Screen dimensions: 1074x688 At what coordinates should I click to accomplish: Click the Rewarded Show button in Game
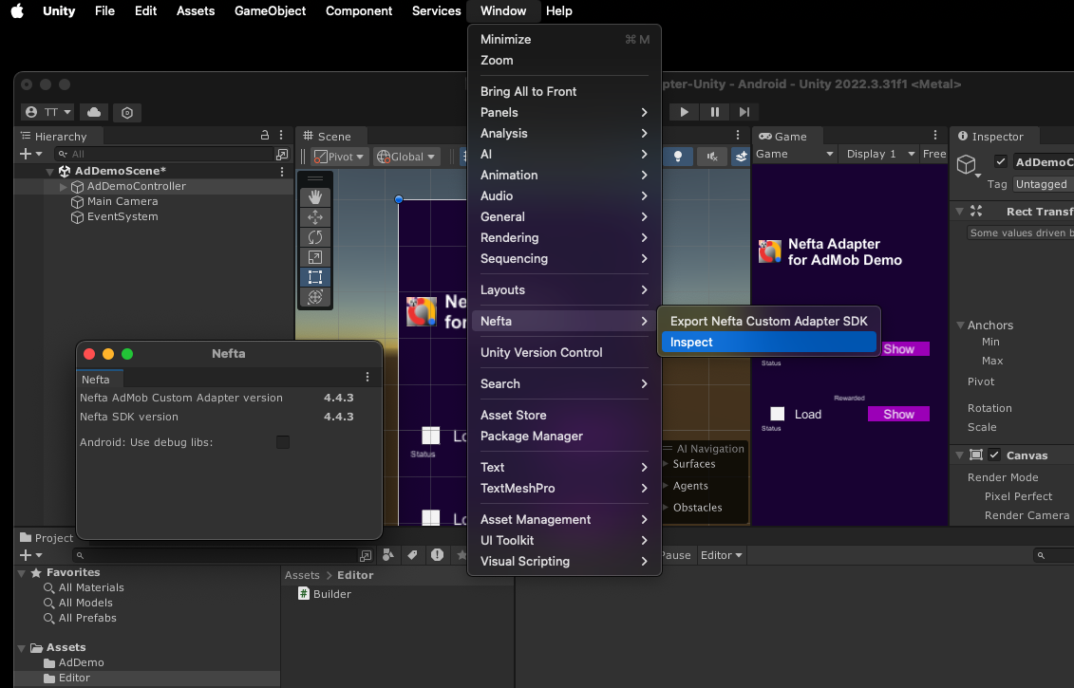[x=898, y=414]
